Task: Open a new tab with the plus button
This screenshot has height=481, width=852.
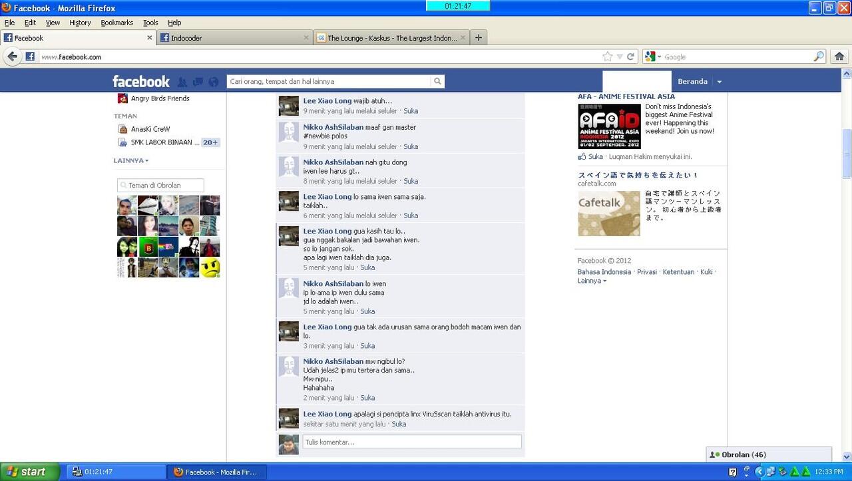Action: pyautogui.click(x=478, y=38)
